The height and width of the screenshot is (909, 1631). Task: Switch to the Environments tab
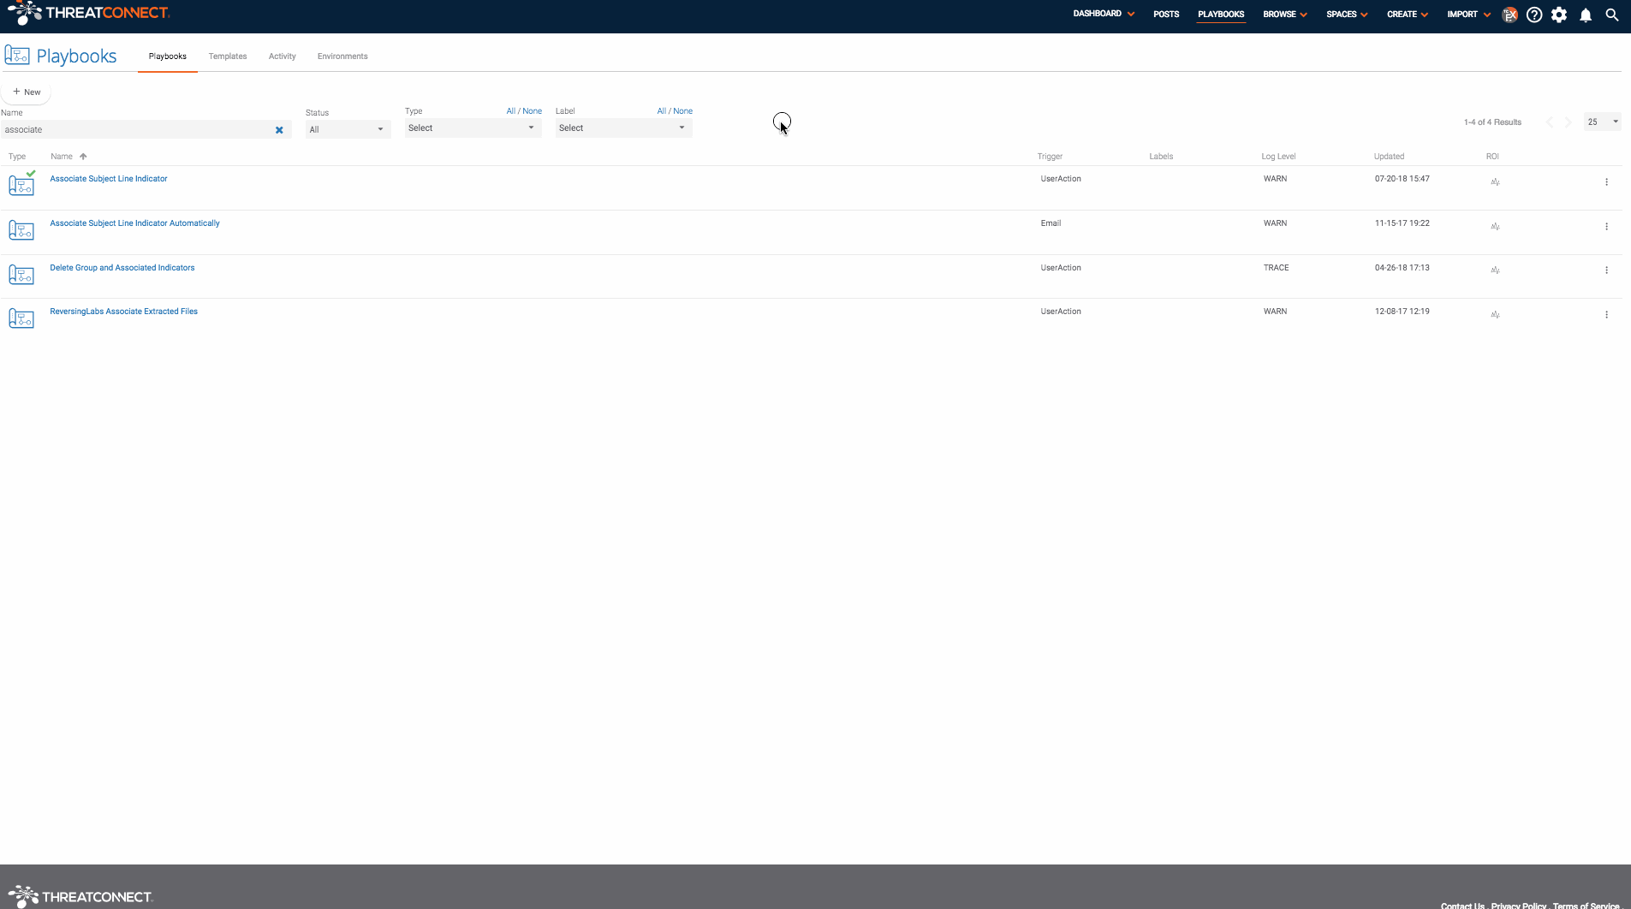click(x=342, y=56)
